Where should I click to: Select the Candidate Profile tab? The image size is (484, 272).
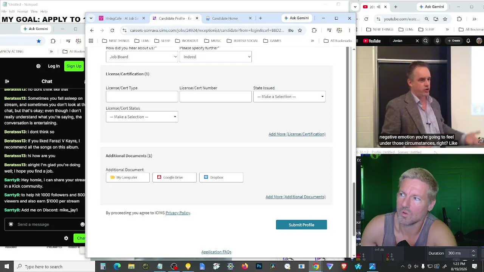175,18
